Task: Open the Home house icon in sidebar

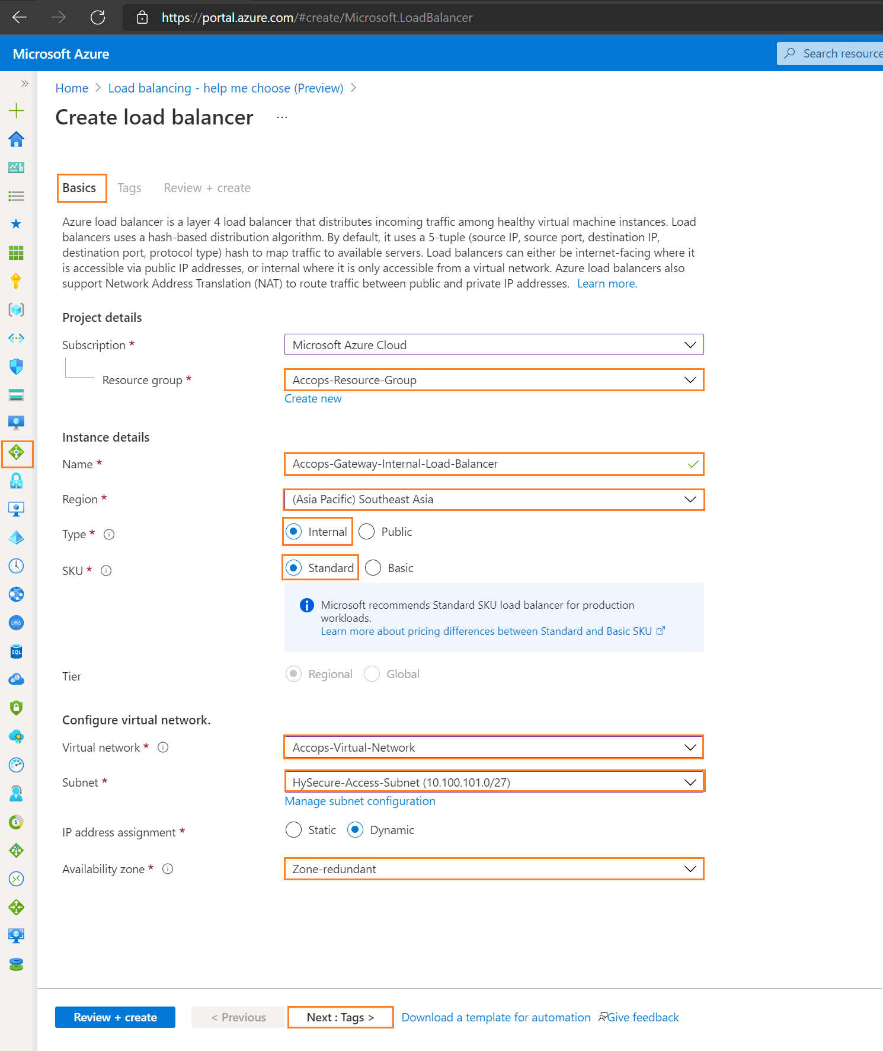Action: pos(16,139)
